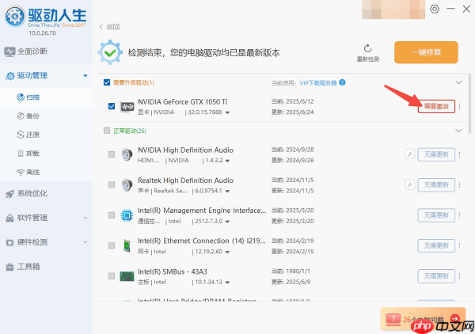This screenshot has width=475, height=334.
Task: Uncheck NVIDIA GeForce GTX 1050 Ti checkbox
Action: (x=112, y=106)
